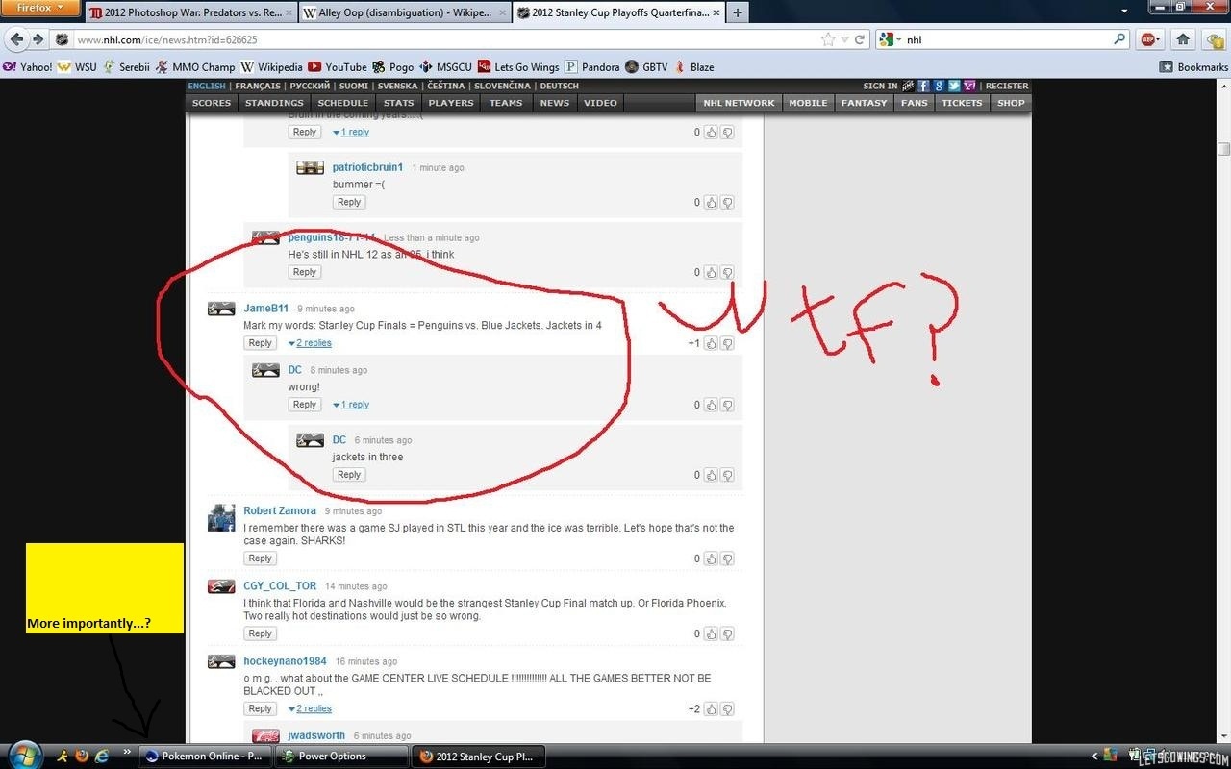Screen dimensions: 1231x769
Task: Thumbs up JameB11's Stanley Cup comment
Action: tap(711, 343)
